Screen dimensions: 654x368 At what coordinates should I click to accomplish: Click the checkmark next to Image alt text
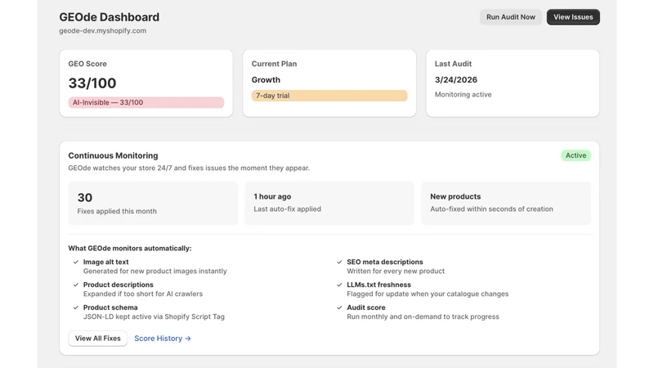click(x=76, y=262)
